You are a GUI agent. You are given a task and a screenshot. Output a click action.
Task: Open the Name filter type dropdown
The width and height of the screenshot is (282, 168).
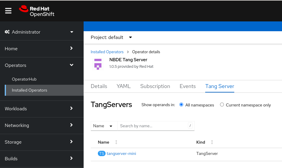(x=104, y=126)
